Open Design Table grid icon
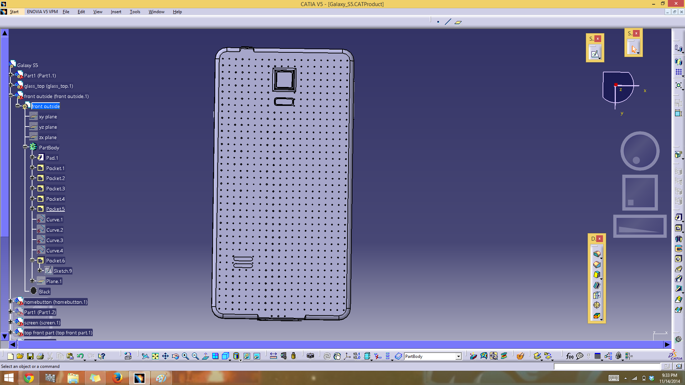This screenshot has height=385, width=685. click(598, 356)
